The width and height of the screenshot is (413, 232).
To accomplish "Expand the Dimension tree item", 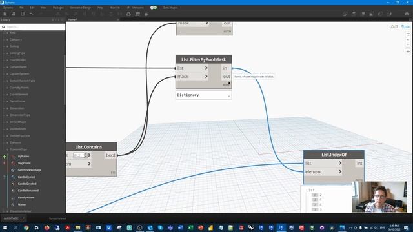I will [17, 108].
